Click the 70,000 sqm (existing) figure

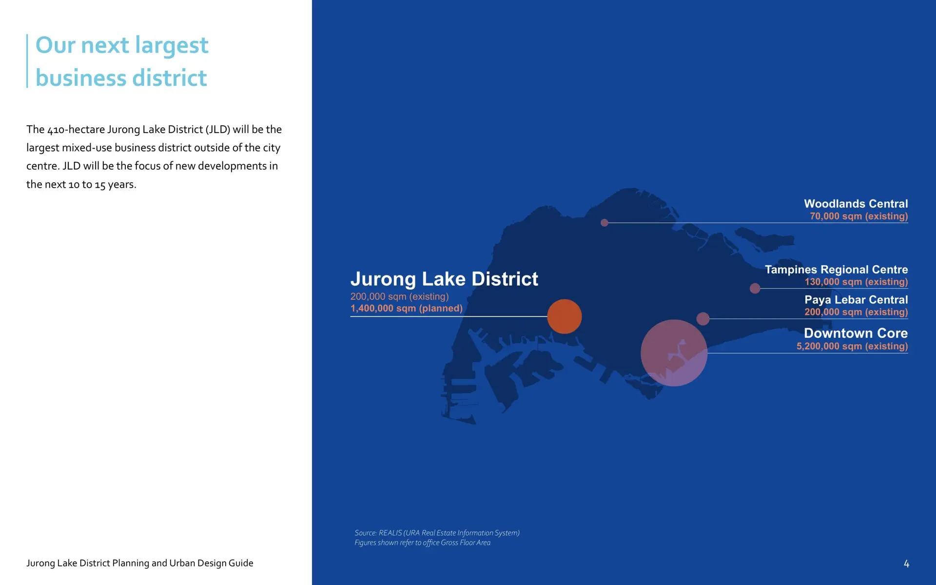click(858, 216)
